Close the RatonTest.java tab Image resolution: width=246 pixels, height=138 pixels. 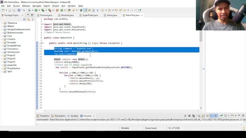[x=142, y=15]
